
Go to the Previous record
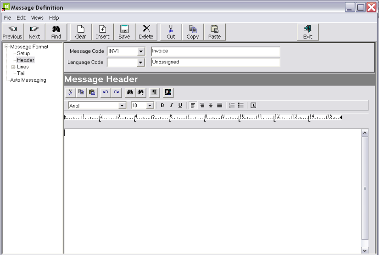click(12, 32)
